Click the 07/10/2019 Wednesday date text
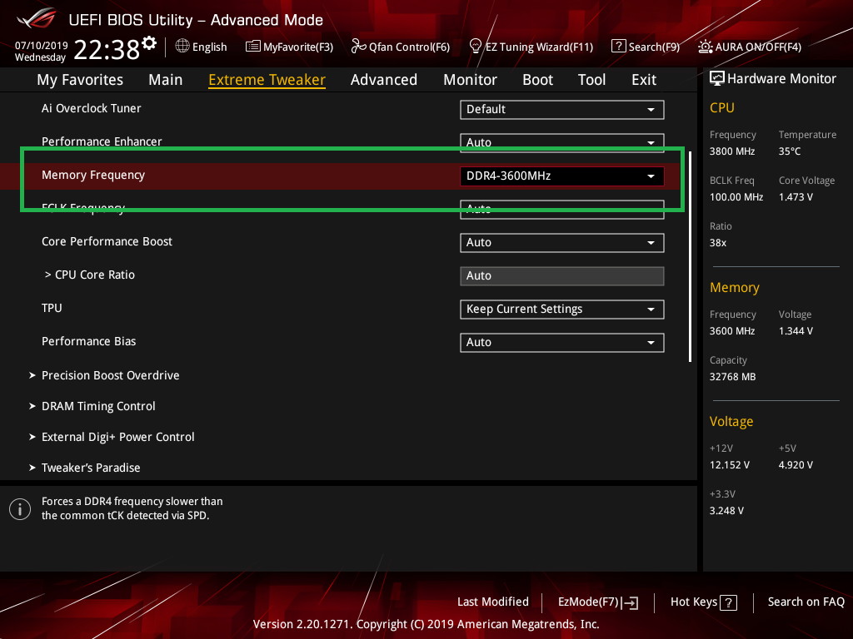Screen dimensions: 853x639 coord(42,52)
